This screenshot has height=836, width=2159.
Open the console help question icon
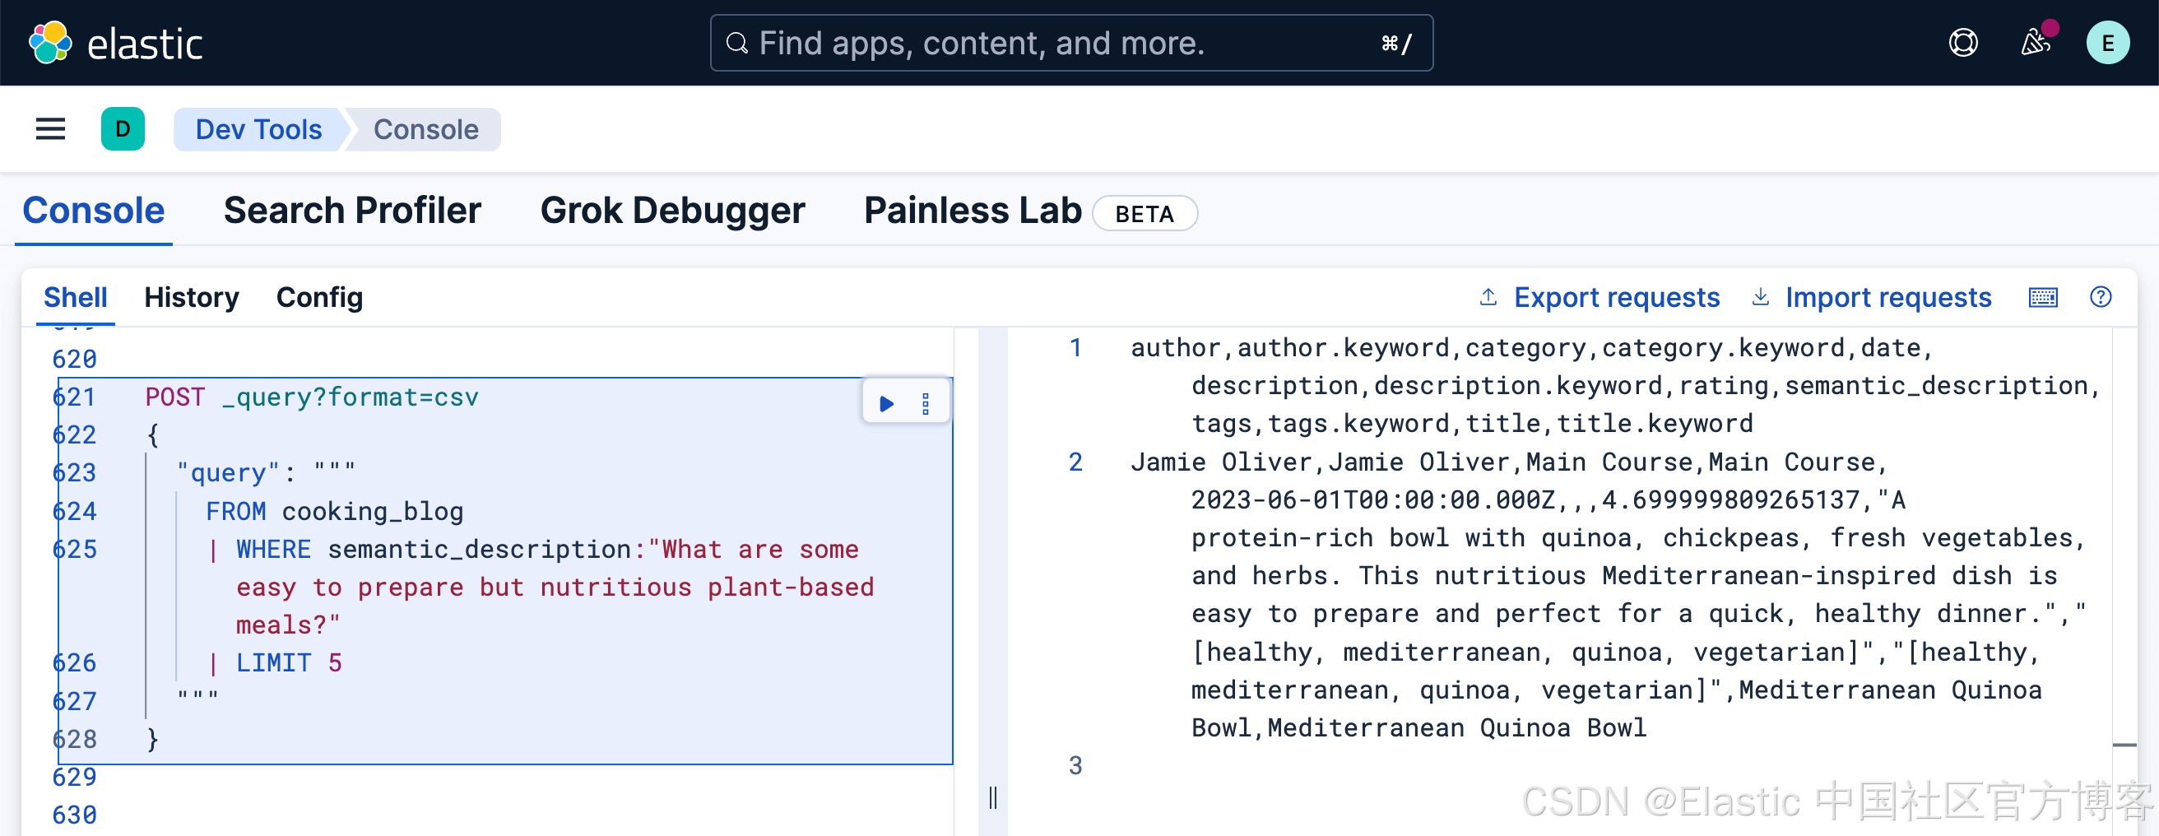tap(2101, 297)
